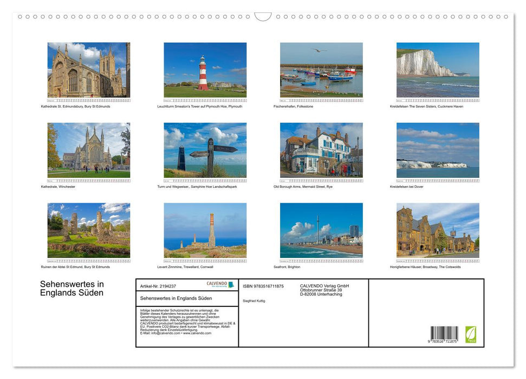Click the Seafront Brighton photo

coord(321,230)
